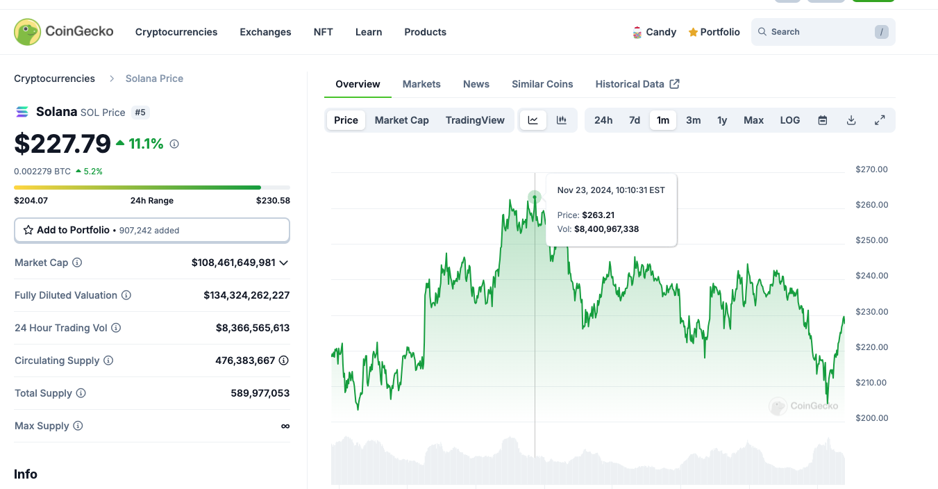Click the $204.07 range low value
The height and width of the screenshot is (489, 938).
click(31, 201)
